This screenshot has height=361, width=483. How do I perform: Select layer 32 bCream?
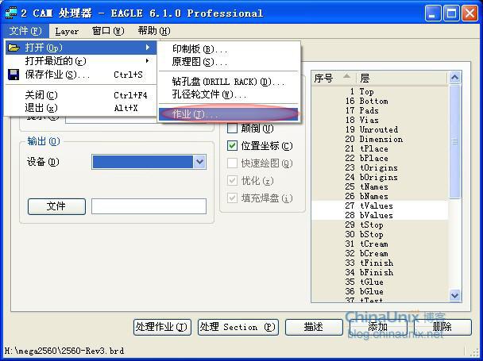coord(380,254)
